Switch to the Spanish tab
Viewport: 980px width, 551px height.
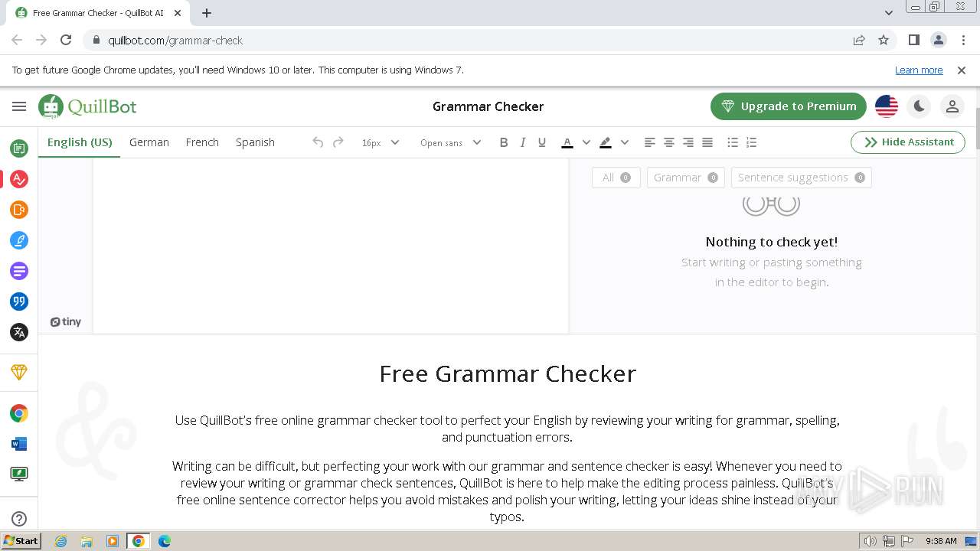[x=255, y=142]
